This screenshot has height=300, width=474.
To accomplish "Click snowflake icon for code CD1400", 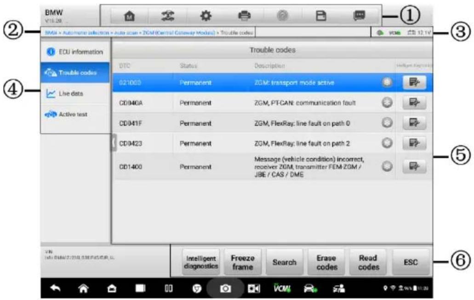I will (x=387, y=166).
